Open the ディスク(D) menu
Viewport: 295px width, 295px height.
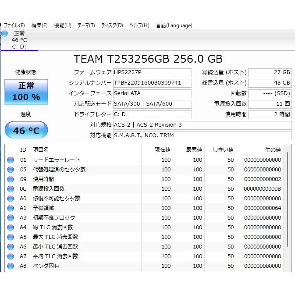point(112,25)
